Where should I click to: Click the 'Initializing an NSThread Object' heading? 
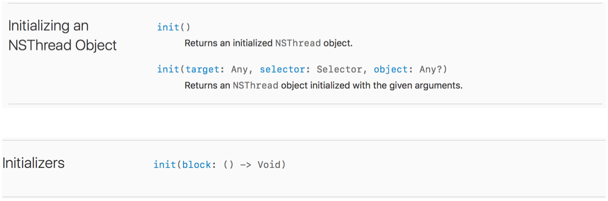[48, 25]
